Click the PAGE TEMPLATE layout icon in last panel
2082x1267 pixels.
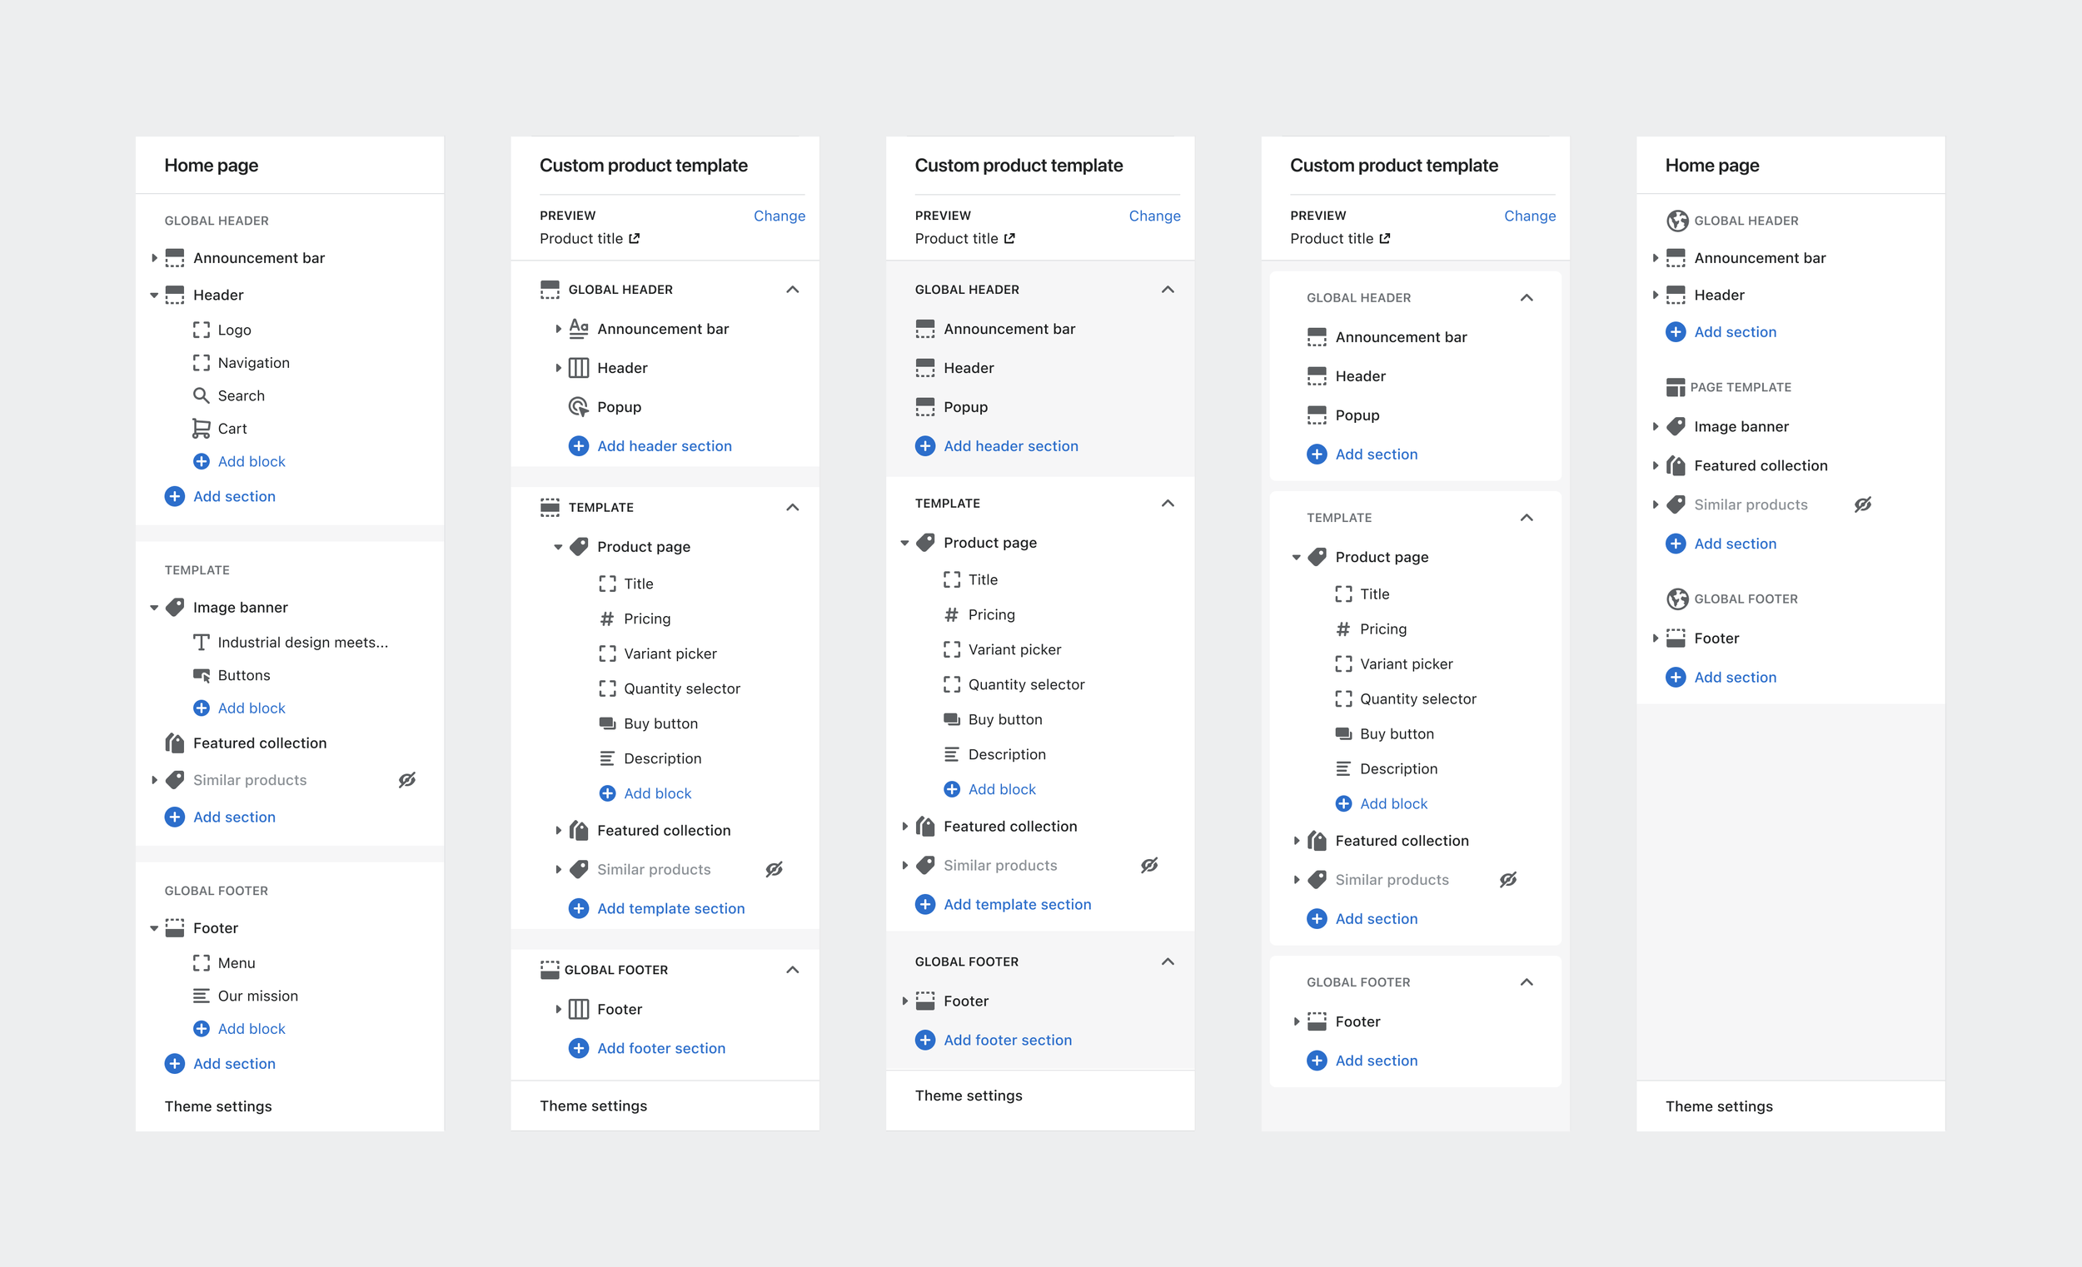tap(1675, 387)
